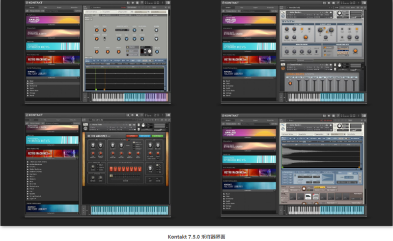393x241 pixels.
Task: Click the info icon in Retro Machines instrument header
Action: click(134, 124)
